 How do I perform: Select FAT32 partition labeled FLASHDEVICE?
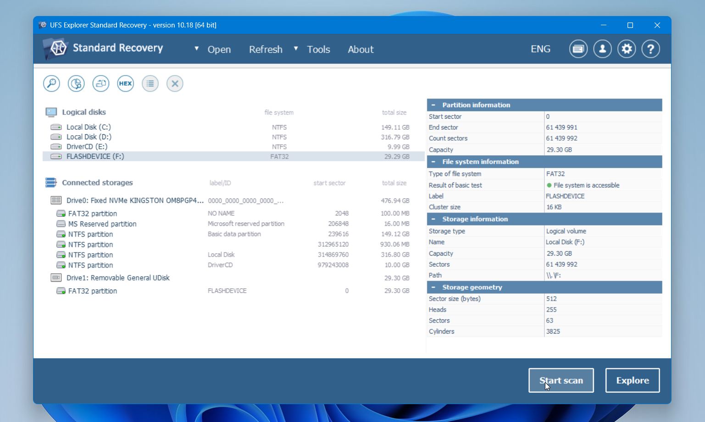(233, 291)
